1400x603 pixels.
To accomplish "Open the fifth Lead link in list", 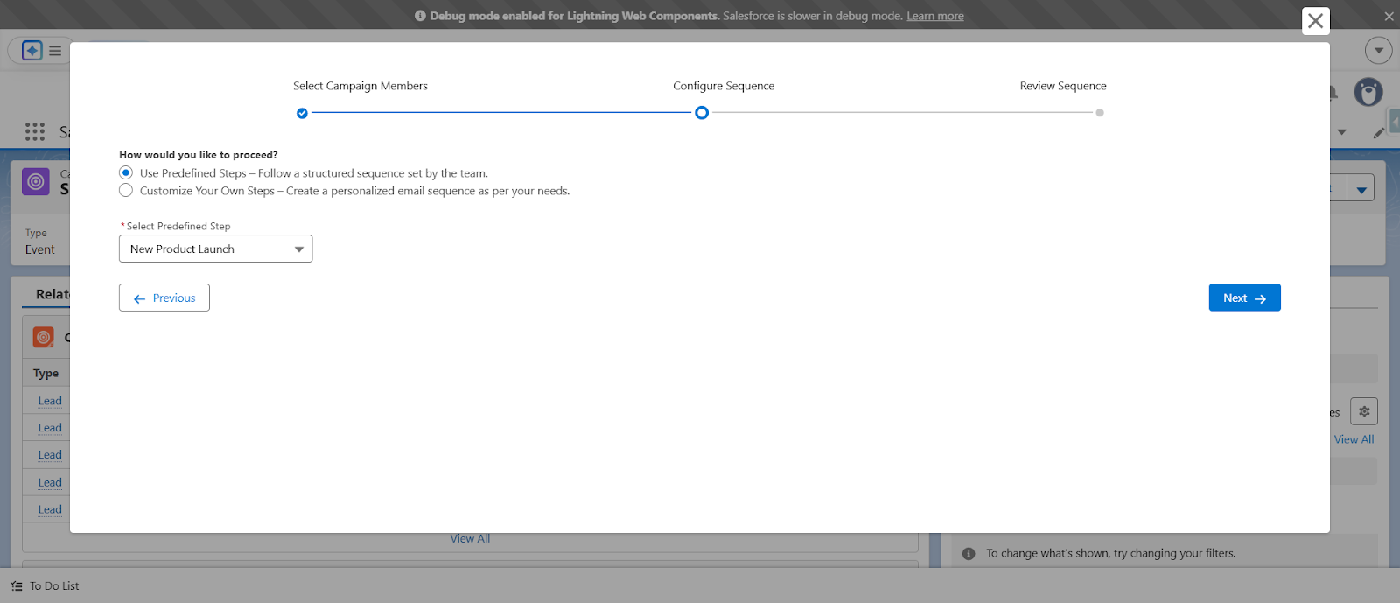I will click(x=50, y=509).
